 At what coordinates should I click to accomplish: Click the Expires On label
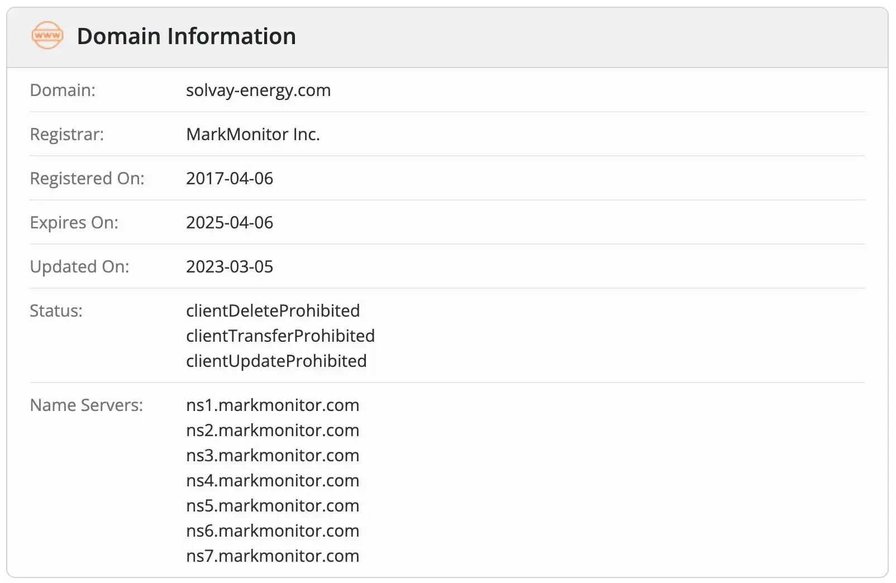pyautogui.click(x=74, y=222)
